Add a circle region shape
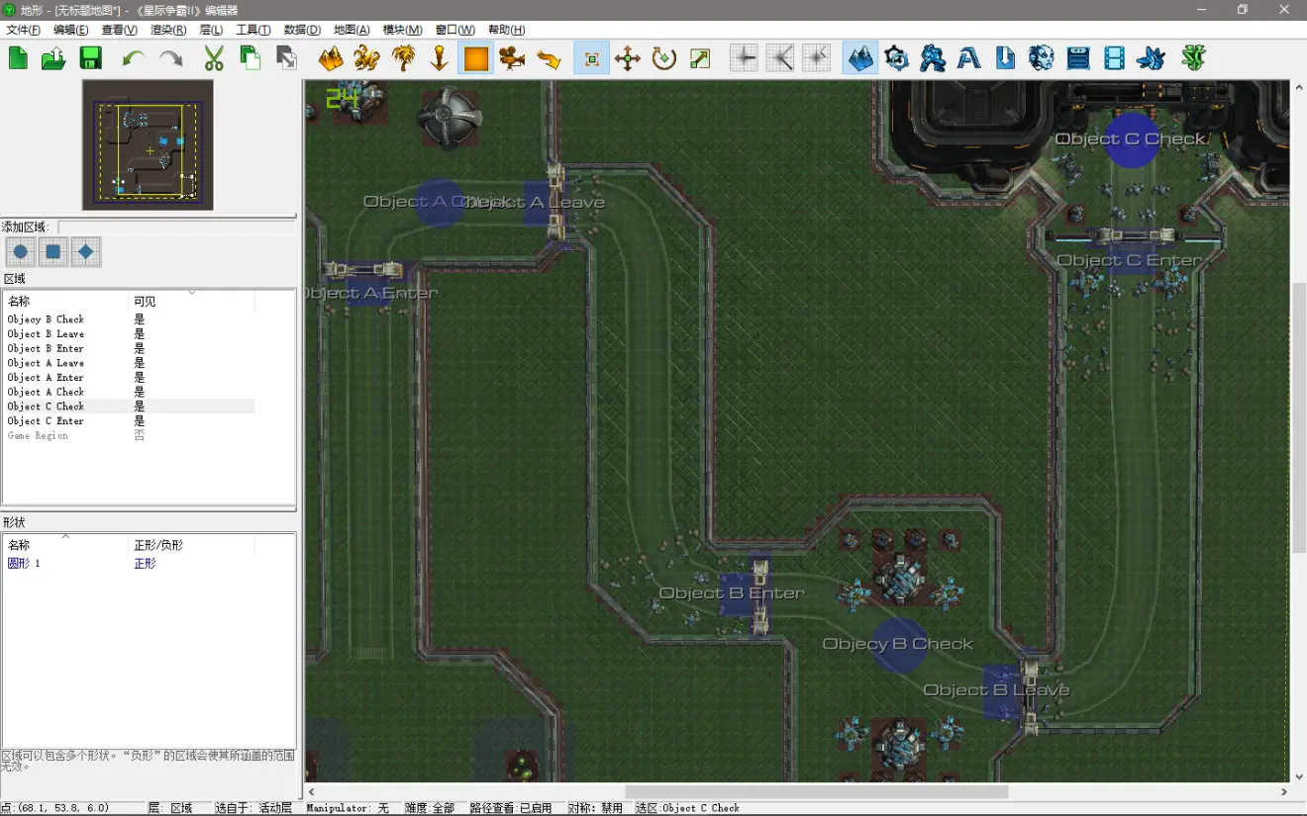1307x816 pixels. click(x=20, y=252)
